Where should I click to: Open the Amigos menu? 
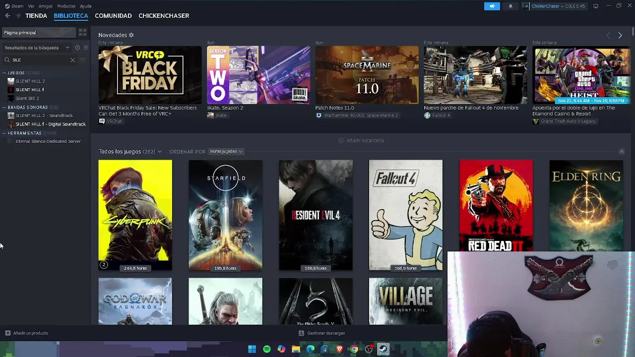click(x=46, y=6)
